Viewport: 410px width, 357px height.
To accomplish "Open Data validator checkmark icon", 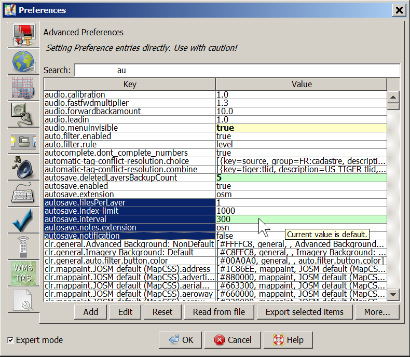I will click(23, 220).
